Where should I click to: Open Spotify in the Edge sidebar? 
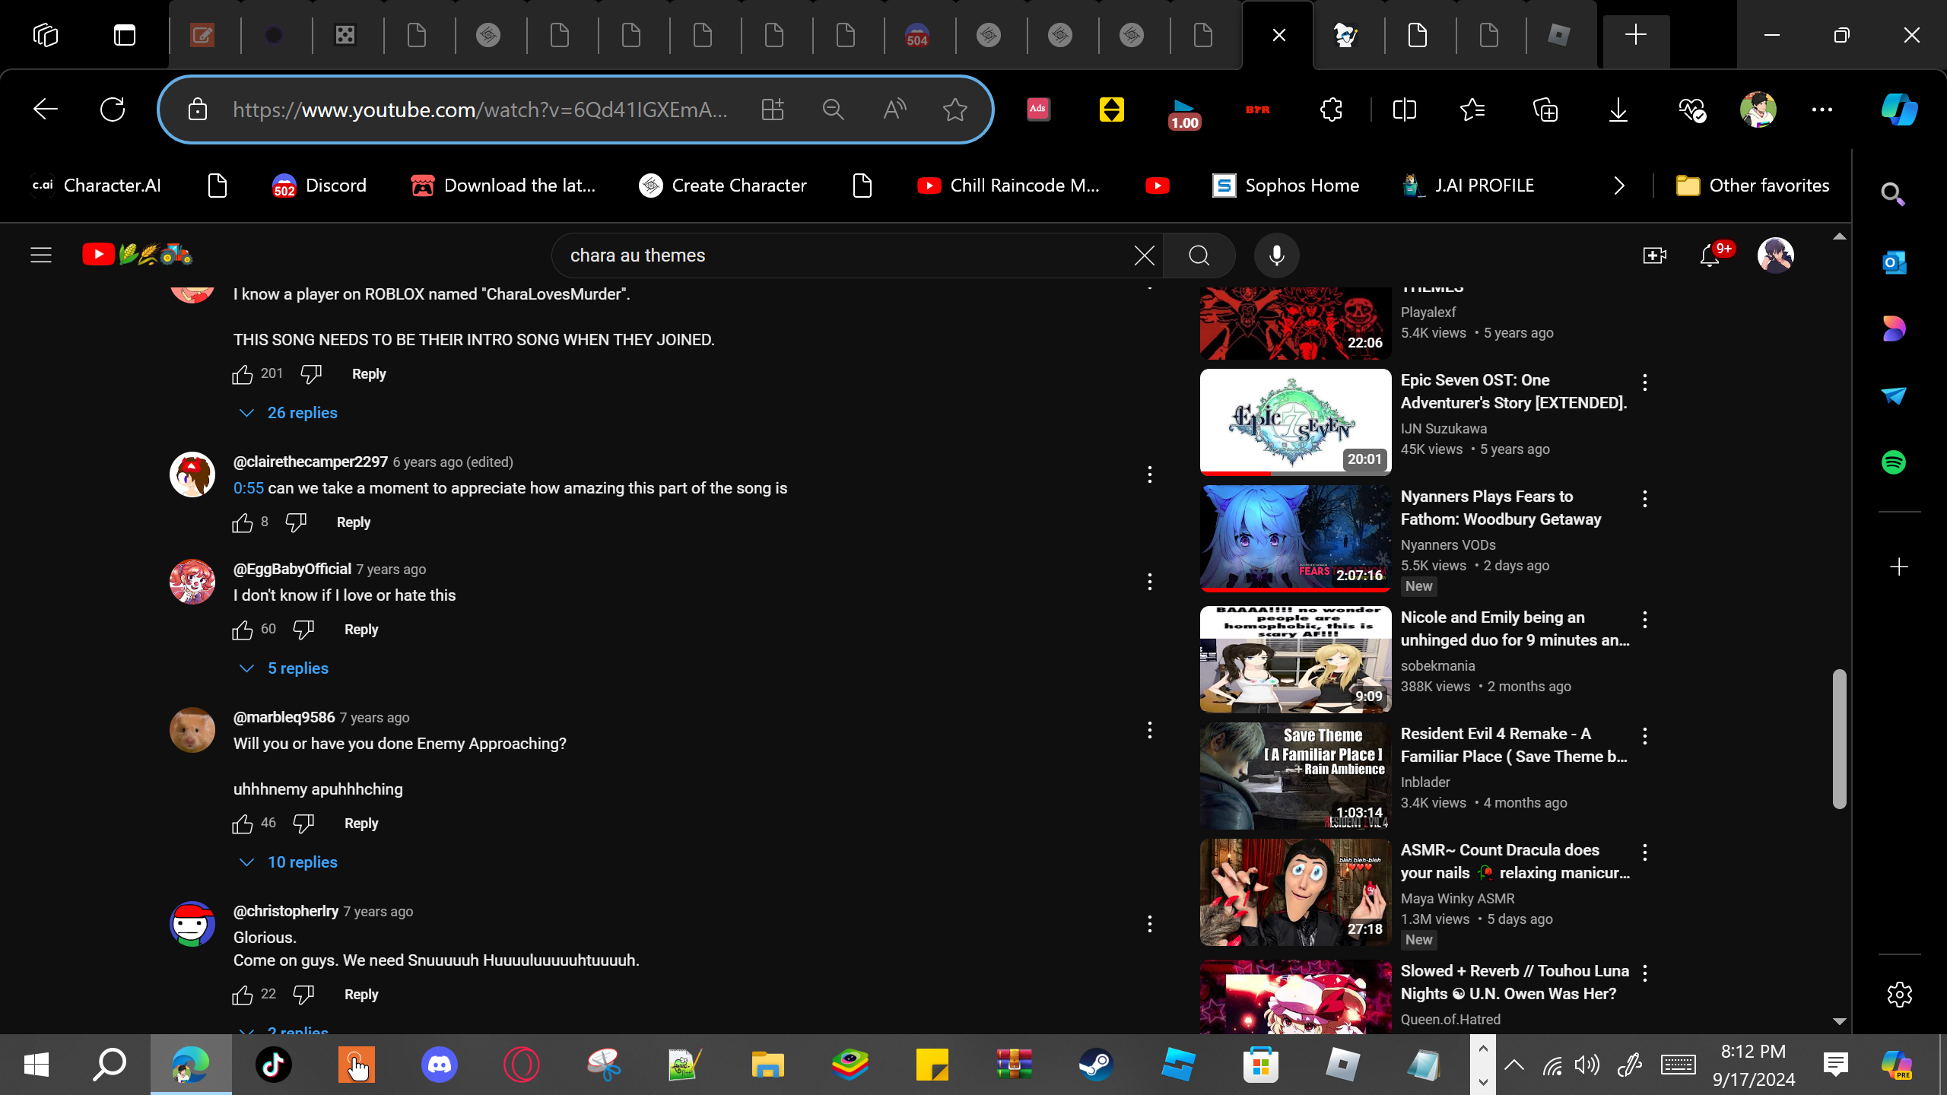point(1893,462)
